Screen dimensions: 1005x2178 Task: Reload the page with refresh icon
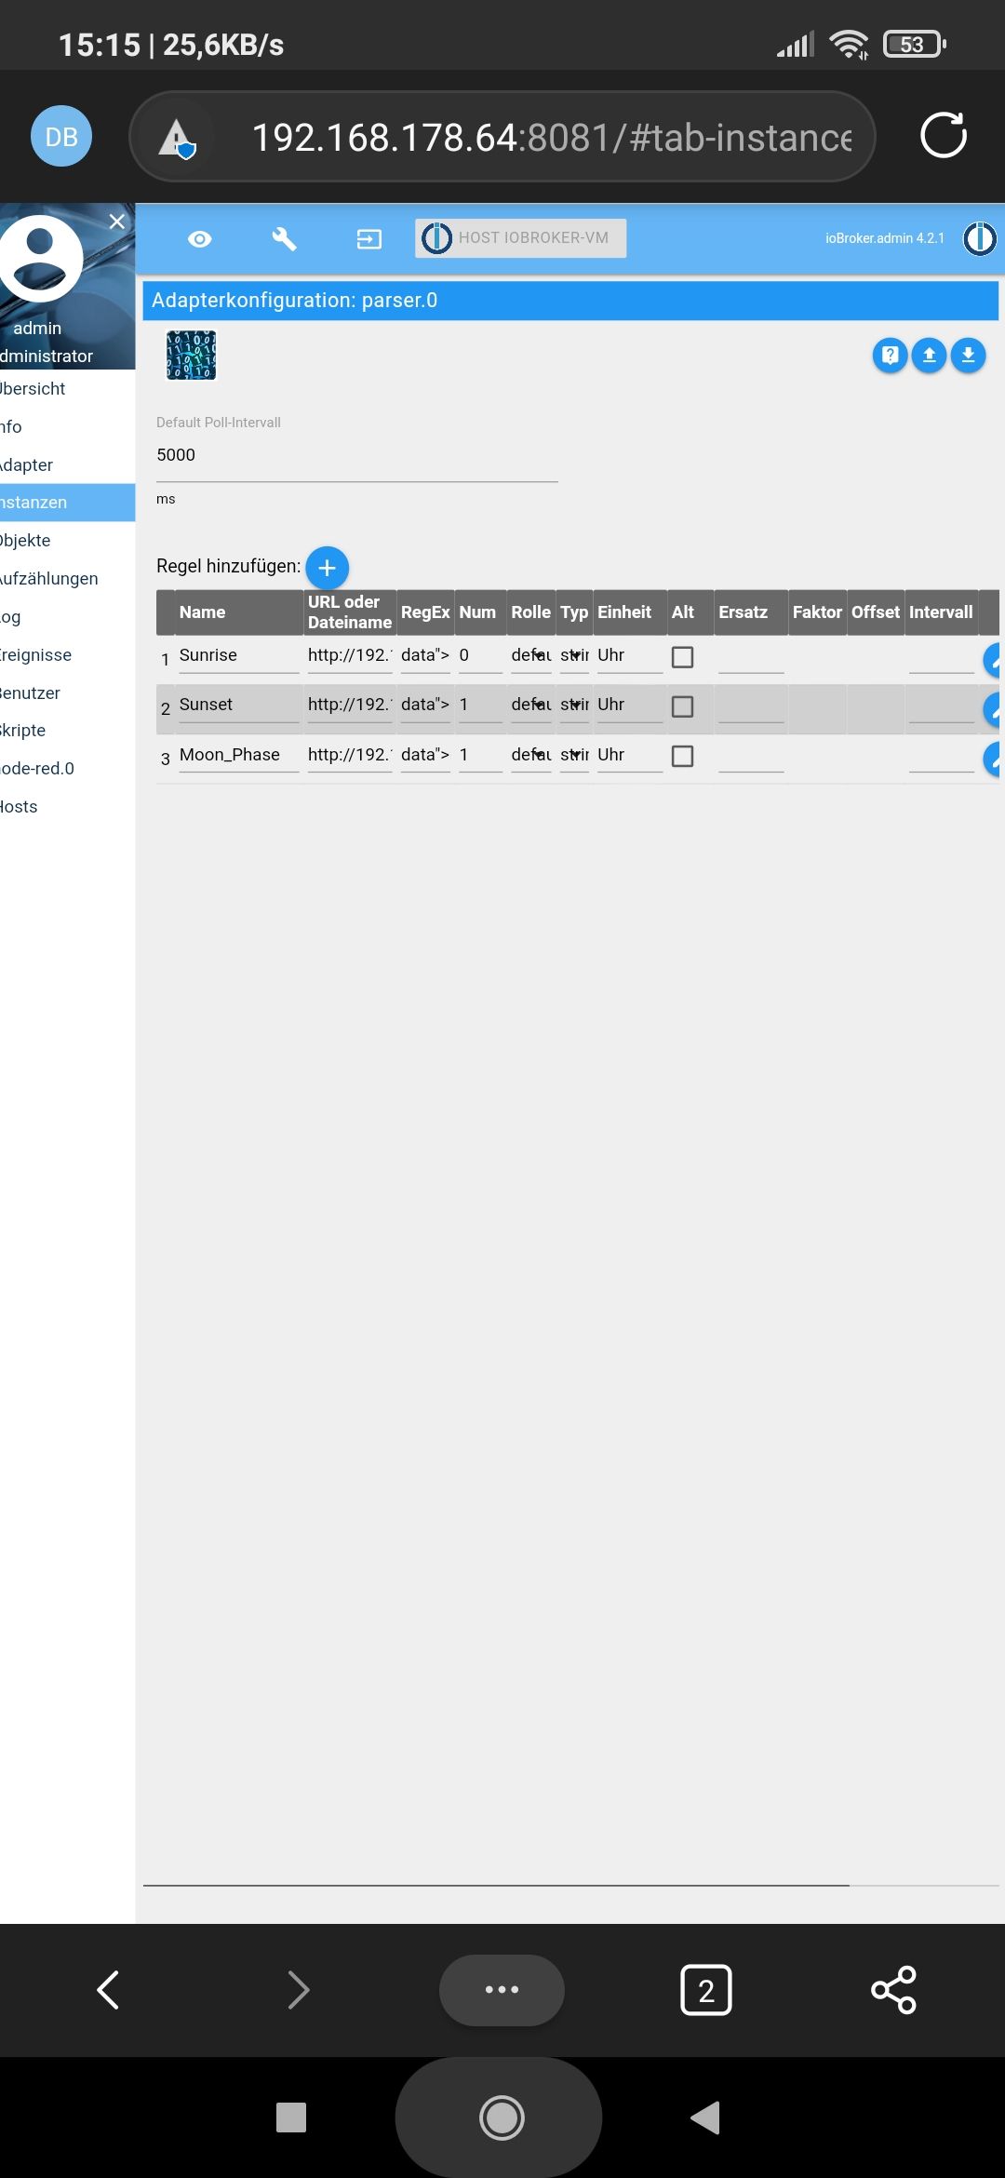944,136
